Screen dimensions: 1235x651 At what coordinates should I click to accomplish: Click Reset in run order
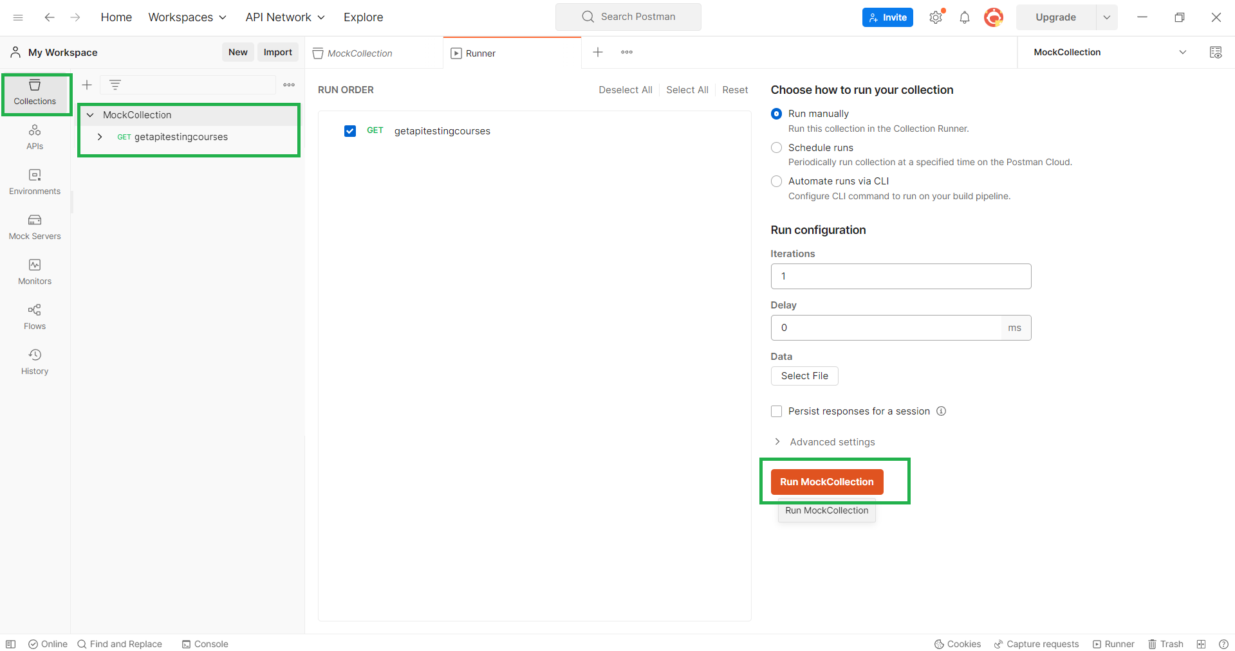pyautogui.click(x=735, y=90)
